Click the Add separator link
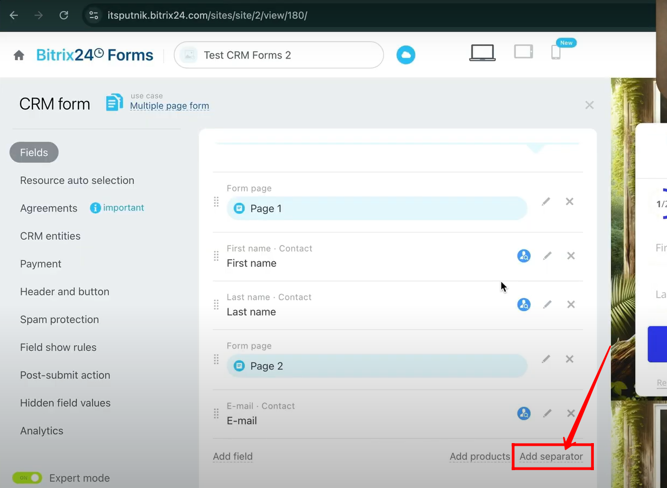Image resolution: width=667 pixels, height=488 pixels. click(x=551, y=457)
